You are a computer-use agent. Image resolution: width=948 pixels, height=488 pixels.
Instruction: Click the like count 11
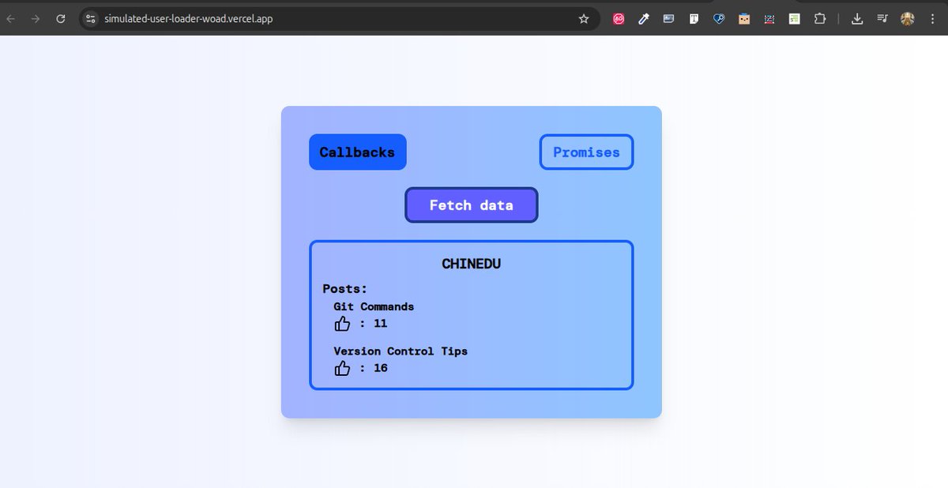(380, 324)
